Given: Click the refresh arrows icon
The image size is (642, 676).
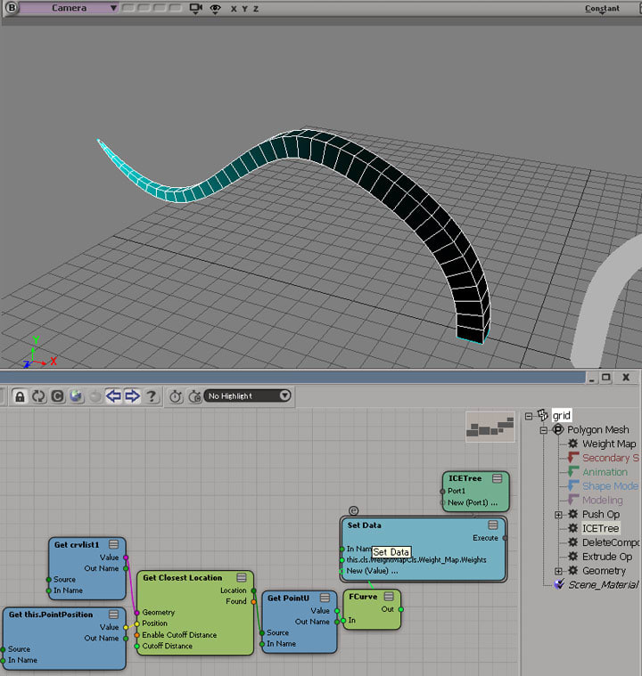Looking at the screenshot, I should (37, 396).
